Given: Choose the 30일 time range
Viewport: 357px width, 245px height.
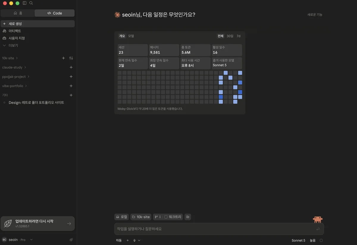Looking at the screenshot, I should (x=230, y=36).
